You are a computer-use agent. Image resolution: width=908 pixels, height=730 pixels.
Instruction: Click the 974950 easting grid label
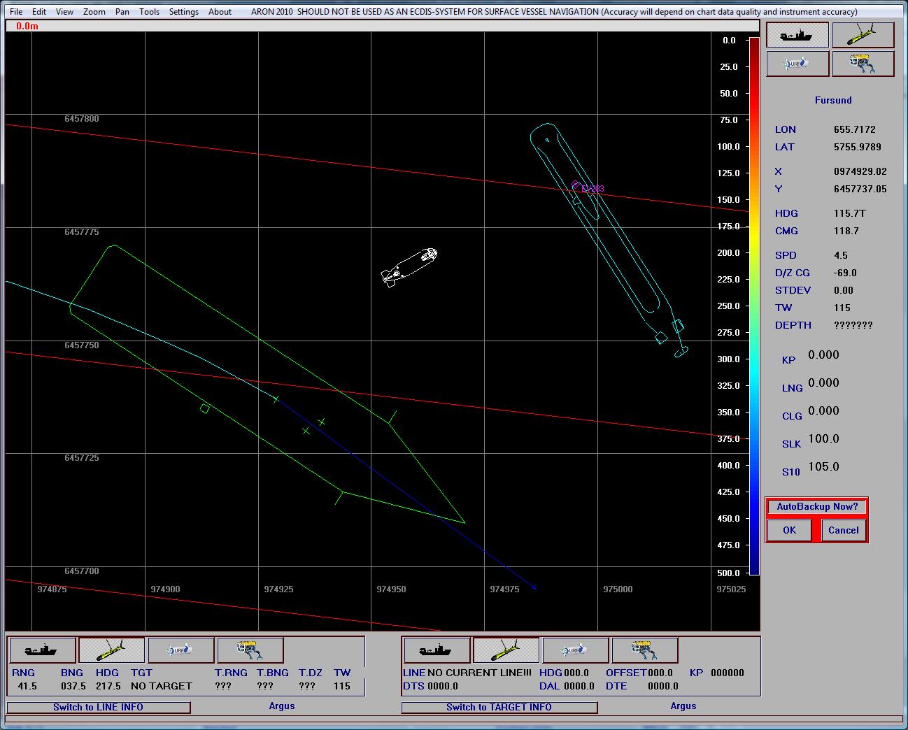pyautogui.click(x=391, y=589)
